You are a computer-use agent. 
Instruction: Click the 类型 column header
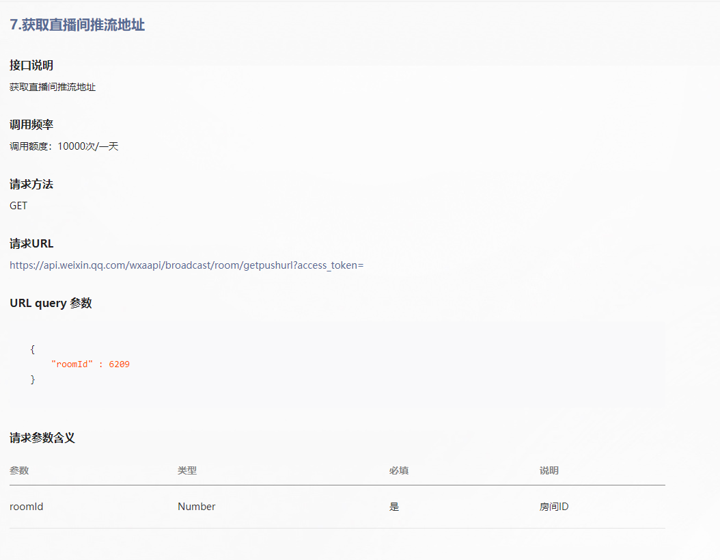[x=187, y=470]
